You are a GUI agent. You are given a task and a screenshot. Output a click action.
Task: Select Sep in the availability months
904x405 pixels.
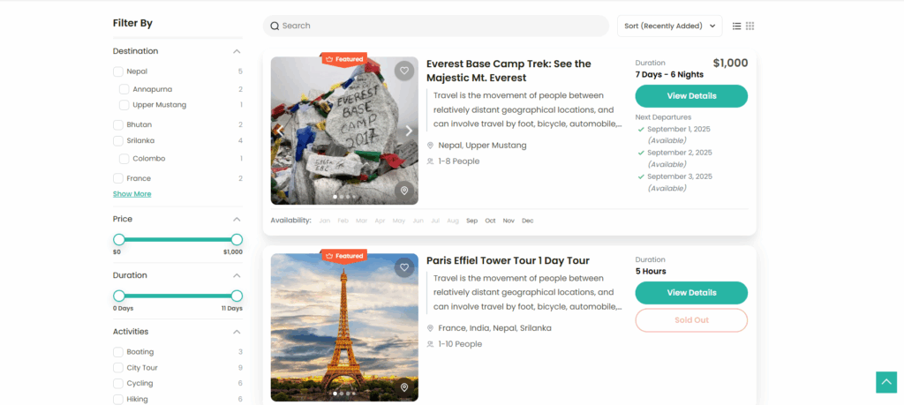(471, 221)
